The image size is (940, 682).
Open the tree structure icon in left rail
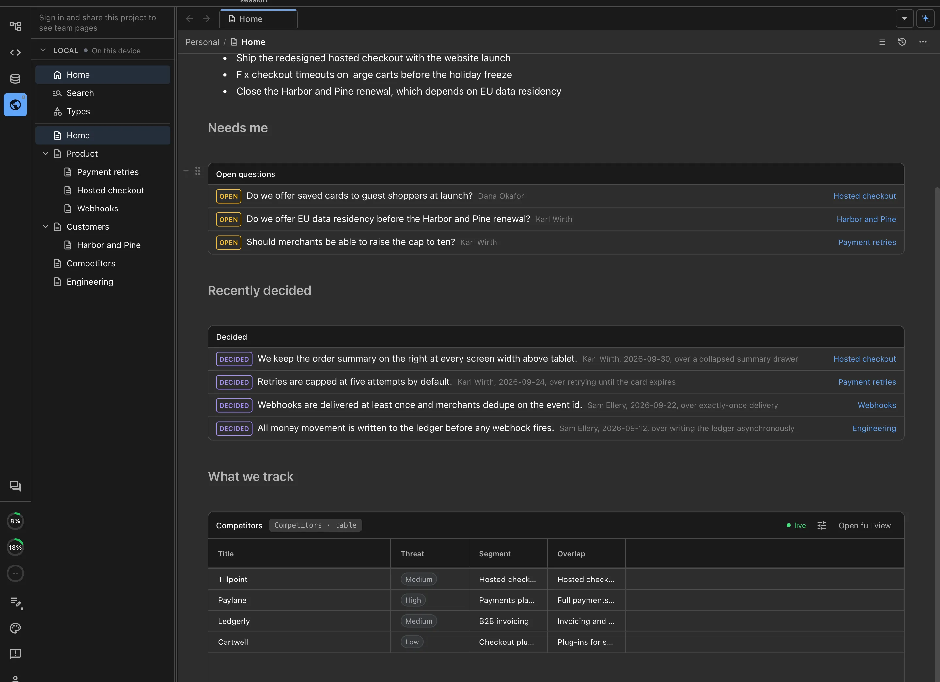pyautogui.click(x=15, y=26)
